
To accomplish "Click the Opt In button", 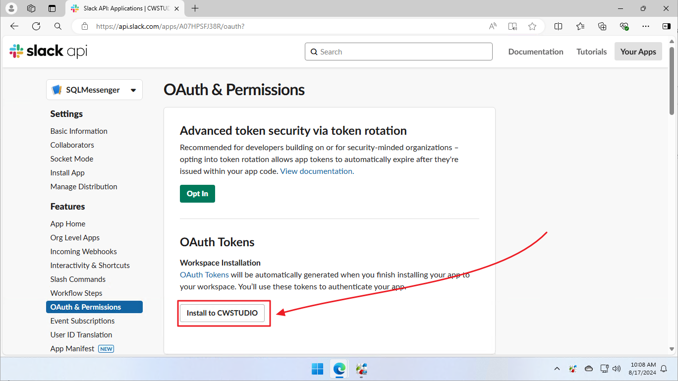I will [197, 194].
